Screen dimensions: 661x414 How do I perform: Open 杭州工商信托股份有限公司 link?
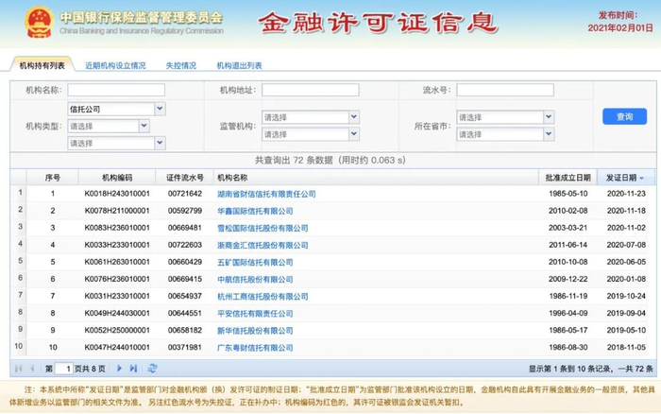263,296
